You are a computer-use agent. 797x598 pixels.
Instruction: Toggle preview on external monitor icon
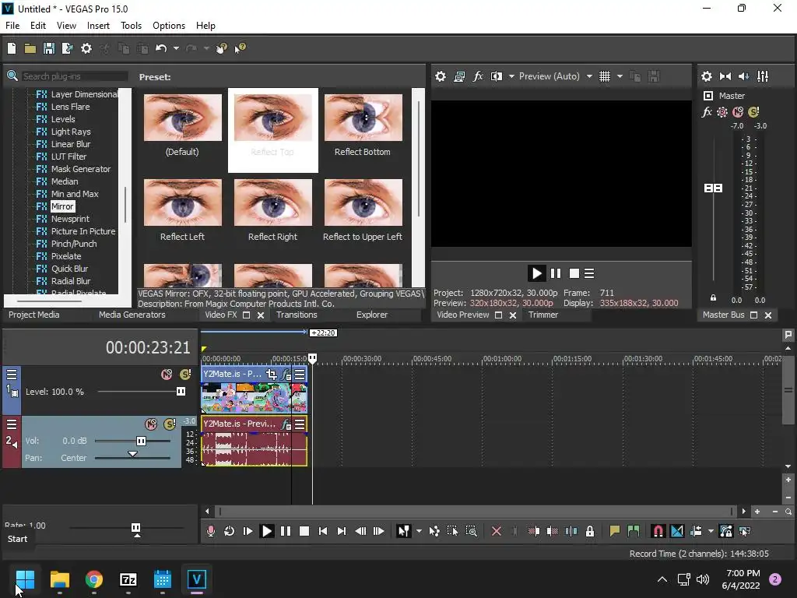coord(459,76)
